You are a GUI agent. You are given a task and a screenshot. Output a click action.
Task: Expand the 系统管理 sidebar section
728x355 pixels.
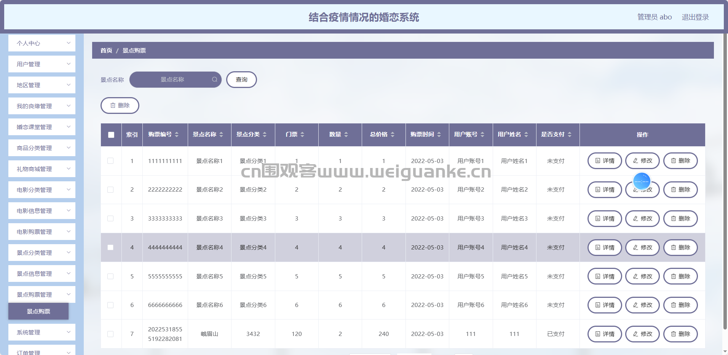click(42, 333)
